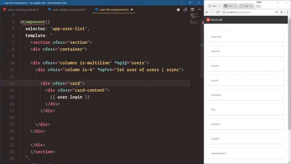The height and width of the screenshot is (164, 291).
Task: Open a new browser tab
Action: (x=258, y=6)
